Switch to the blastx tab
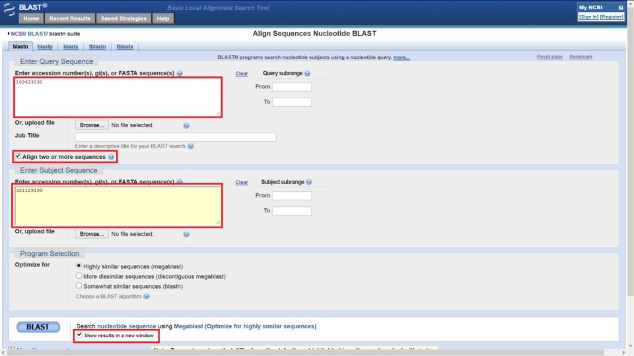Screen dimensions: 634x356 tap(71, 47)
